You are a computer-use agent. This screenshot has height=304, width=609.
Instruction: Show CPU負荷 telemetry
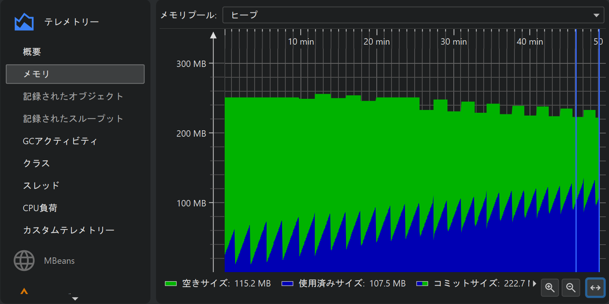point(40,208)
